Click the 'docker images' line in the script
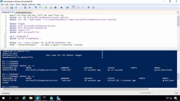180x101 pixels. click(17, 24)
